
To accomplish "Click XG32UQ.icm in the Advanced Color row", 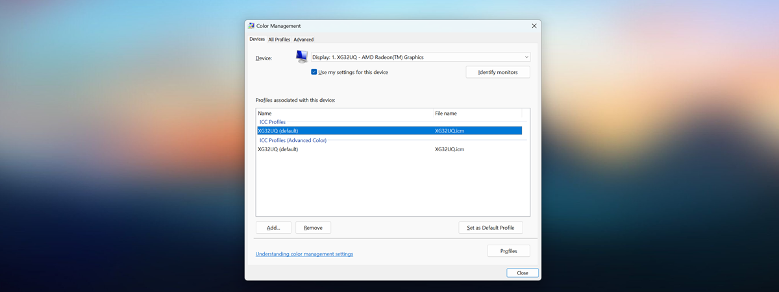I will [449, 149].
